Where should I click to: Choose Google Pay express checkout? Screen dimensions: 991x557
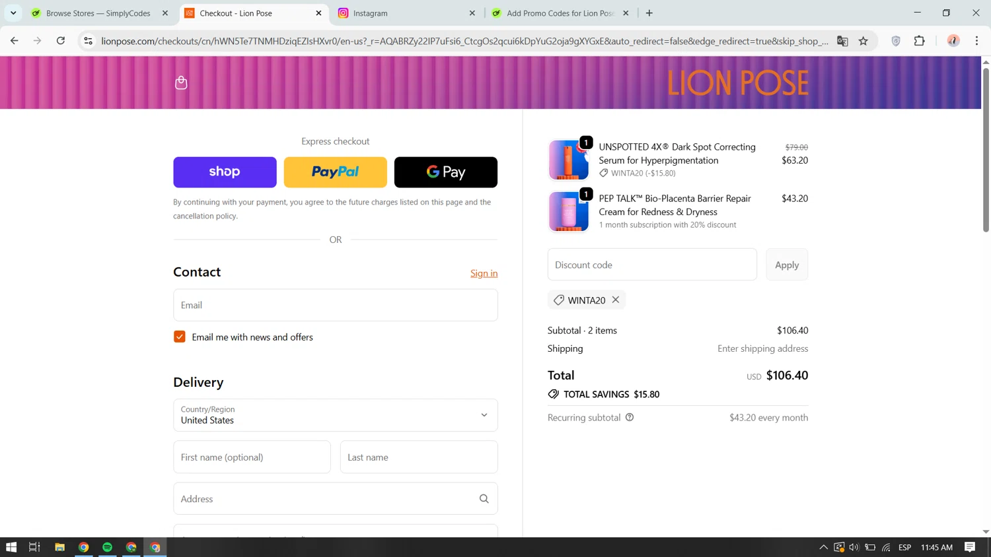(446, 172)
